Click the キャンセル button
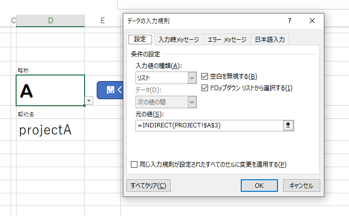This screenshot has width=349, height=216. [301, 185]
